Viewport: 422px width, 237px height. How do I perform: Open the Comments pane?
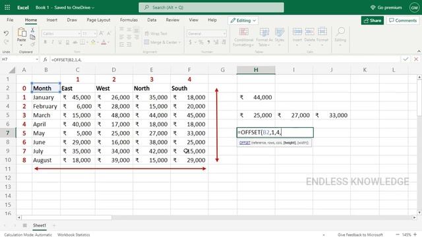coord(403,20)
